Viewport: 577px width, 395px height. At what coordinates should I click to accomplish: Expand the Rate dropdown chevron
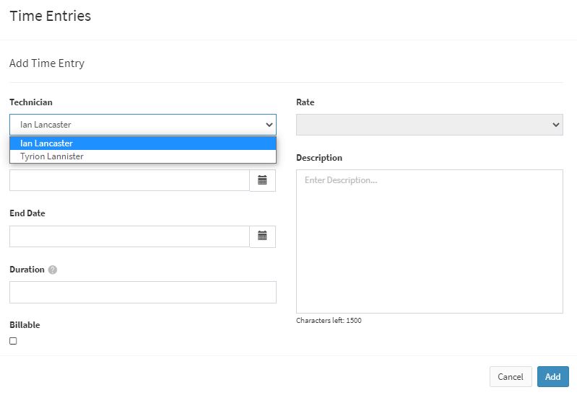(x=556, y=125)
